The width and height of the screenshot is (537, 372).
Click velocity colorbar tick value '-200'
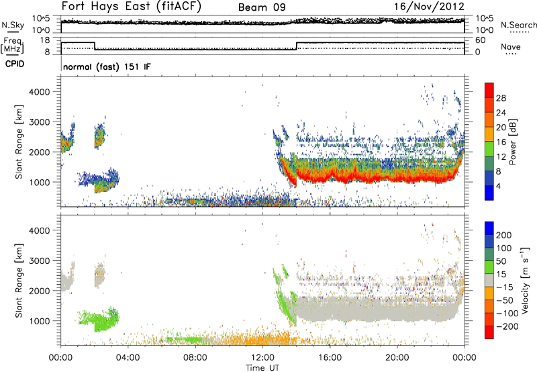tap(507, 326)
